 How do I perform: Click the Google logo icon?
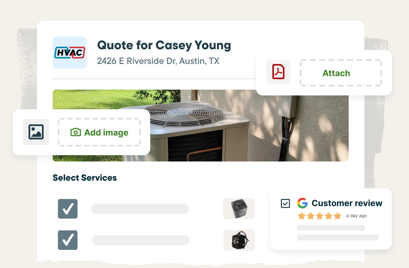coord(302,203)
